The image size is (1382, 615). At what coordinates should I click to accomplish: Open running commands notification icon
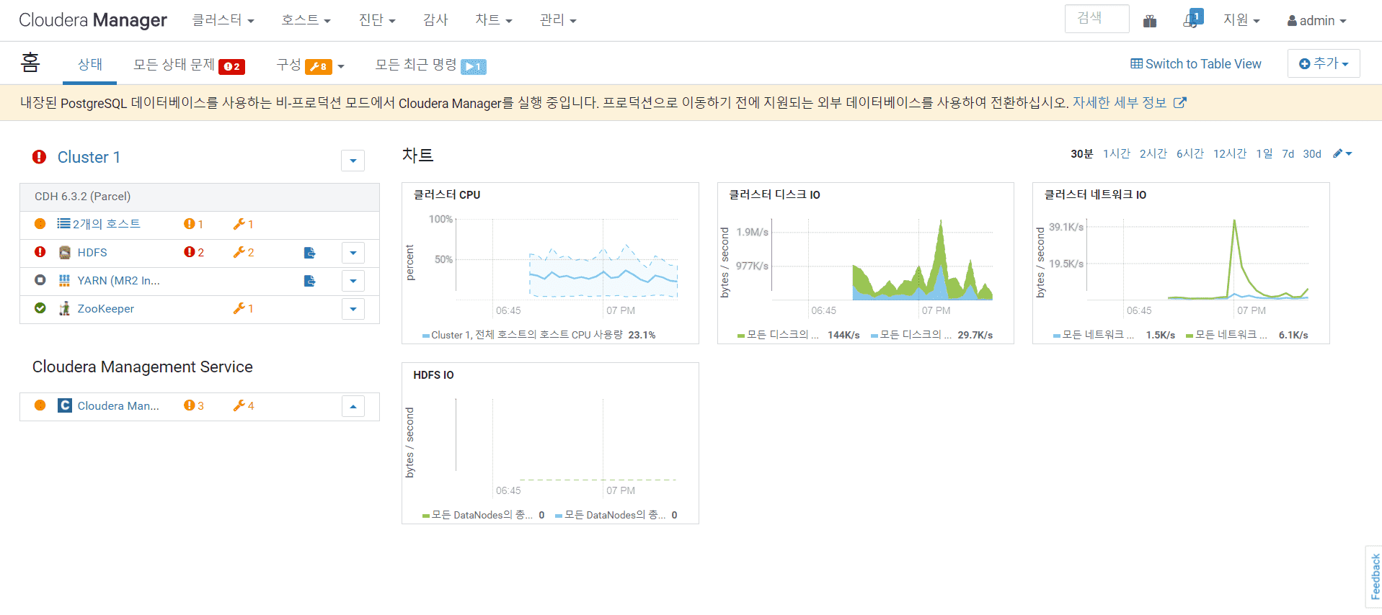[x=1193, y=19]
